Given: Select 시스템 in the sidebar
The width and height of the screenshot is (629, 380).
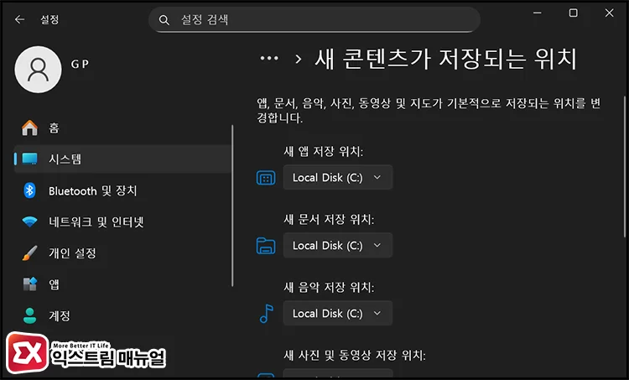Looking at the screenshot, I should 122,159.
